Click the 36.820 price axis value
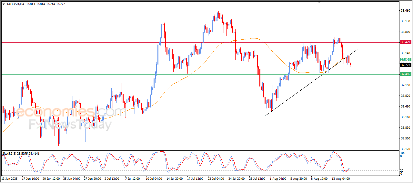This screenshot has height=183, width=413. (406, 96)
